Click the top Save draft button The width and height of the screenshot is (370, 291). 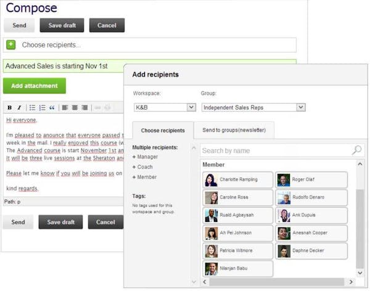point(62,25)
